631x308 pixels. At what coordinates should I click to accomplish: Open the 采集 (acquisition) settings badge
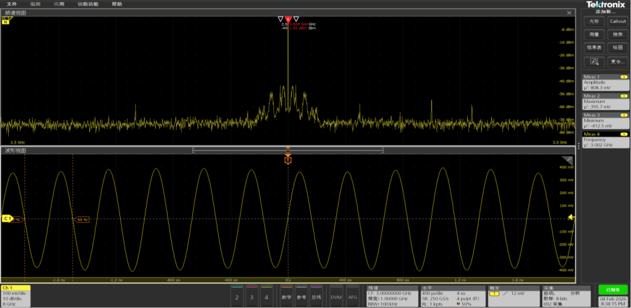[x=567, y=296]
